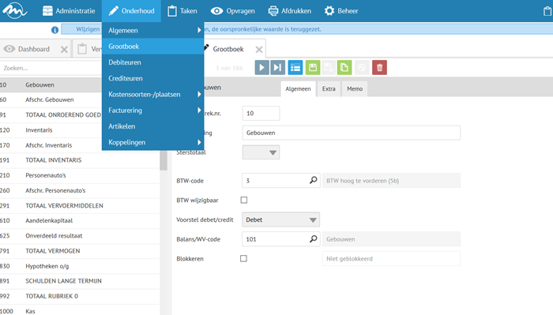Click the red trash delete icon
The image size is (553, 315).
(379, 68)
